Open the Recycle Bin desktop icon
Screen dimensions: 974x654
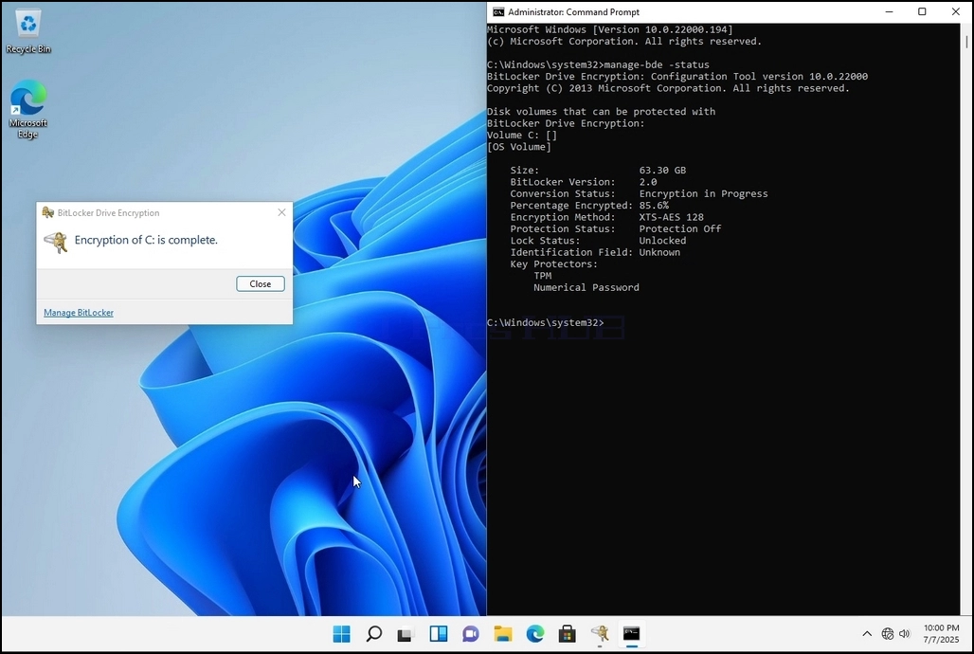(28, 31)
